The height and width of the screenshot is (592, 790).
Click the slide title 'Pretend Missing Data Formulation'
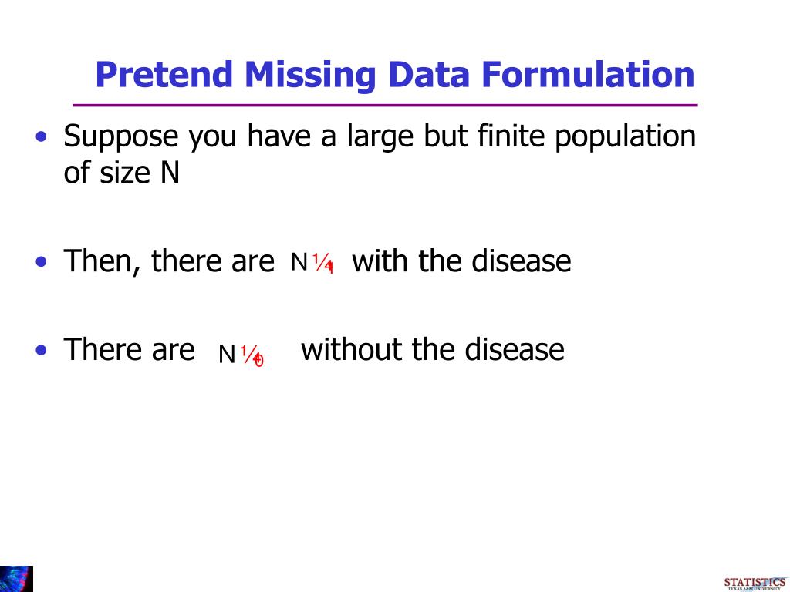[395, 75]
